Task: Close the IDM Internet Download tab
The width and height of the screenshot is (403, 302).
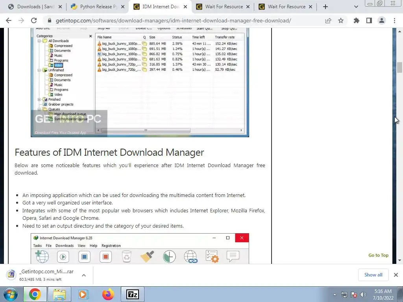Action: pos(185,7)
